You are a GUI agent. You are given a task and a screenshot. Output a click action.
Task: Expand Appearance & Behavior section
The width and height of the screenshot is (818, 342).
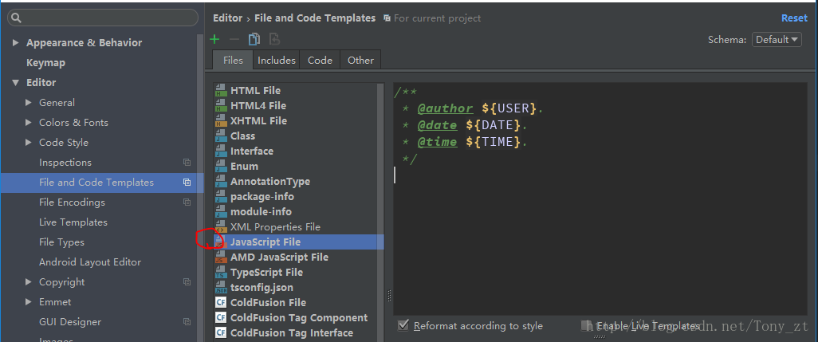tap(16, 43)
